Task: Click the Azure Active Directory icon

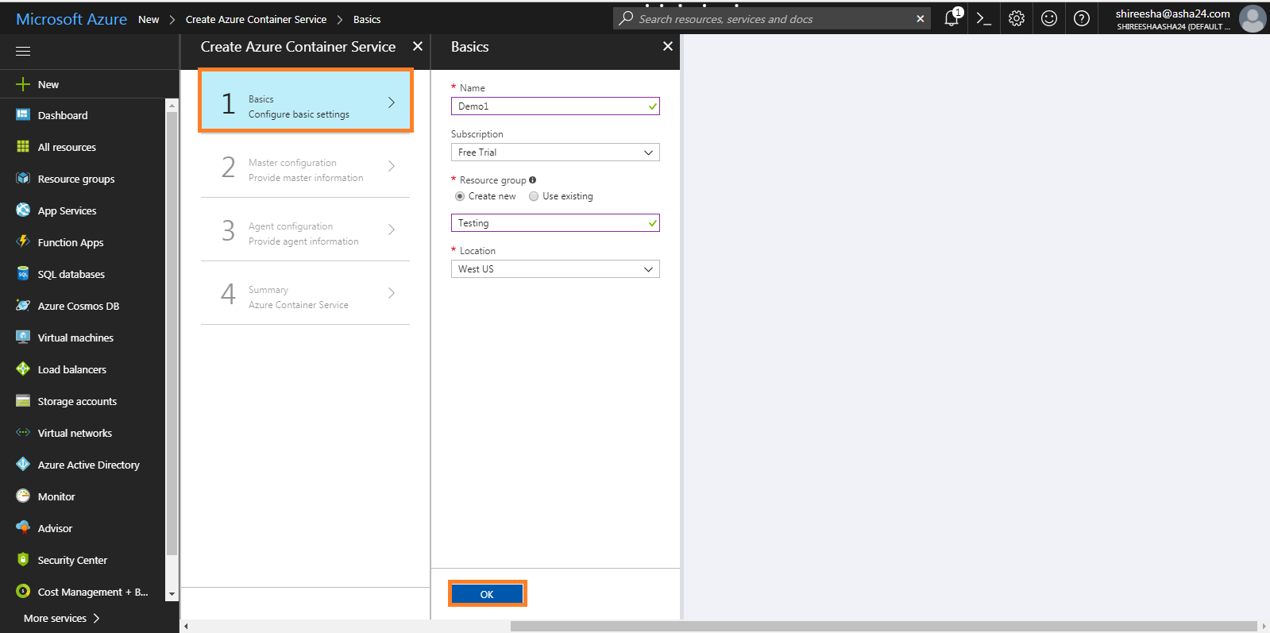Action: click(x=23, y=465)
